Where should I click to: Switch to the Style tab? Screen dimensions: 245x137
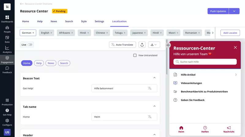click(x=84, y=21)
